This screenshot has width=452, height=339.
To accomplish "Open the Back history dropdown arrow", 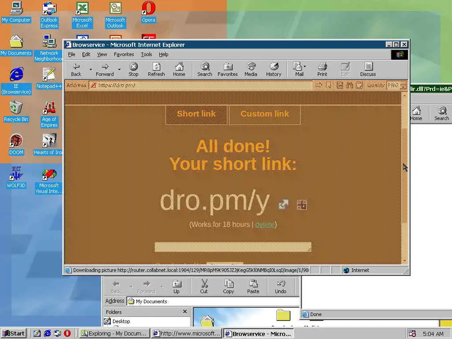I will tap(90, 69).
